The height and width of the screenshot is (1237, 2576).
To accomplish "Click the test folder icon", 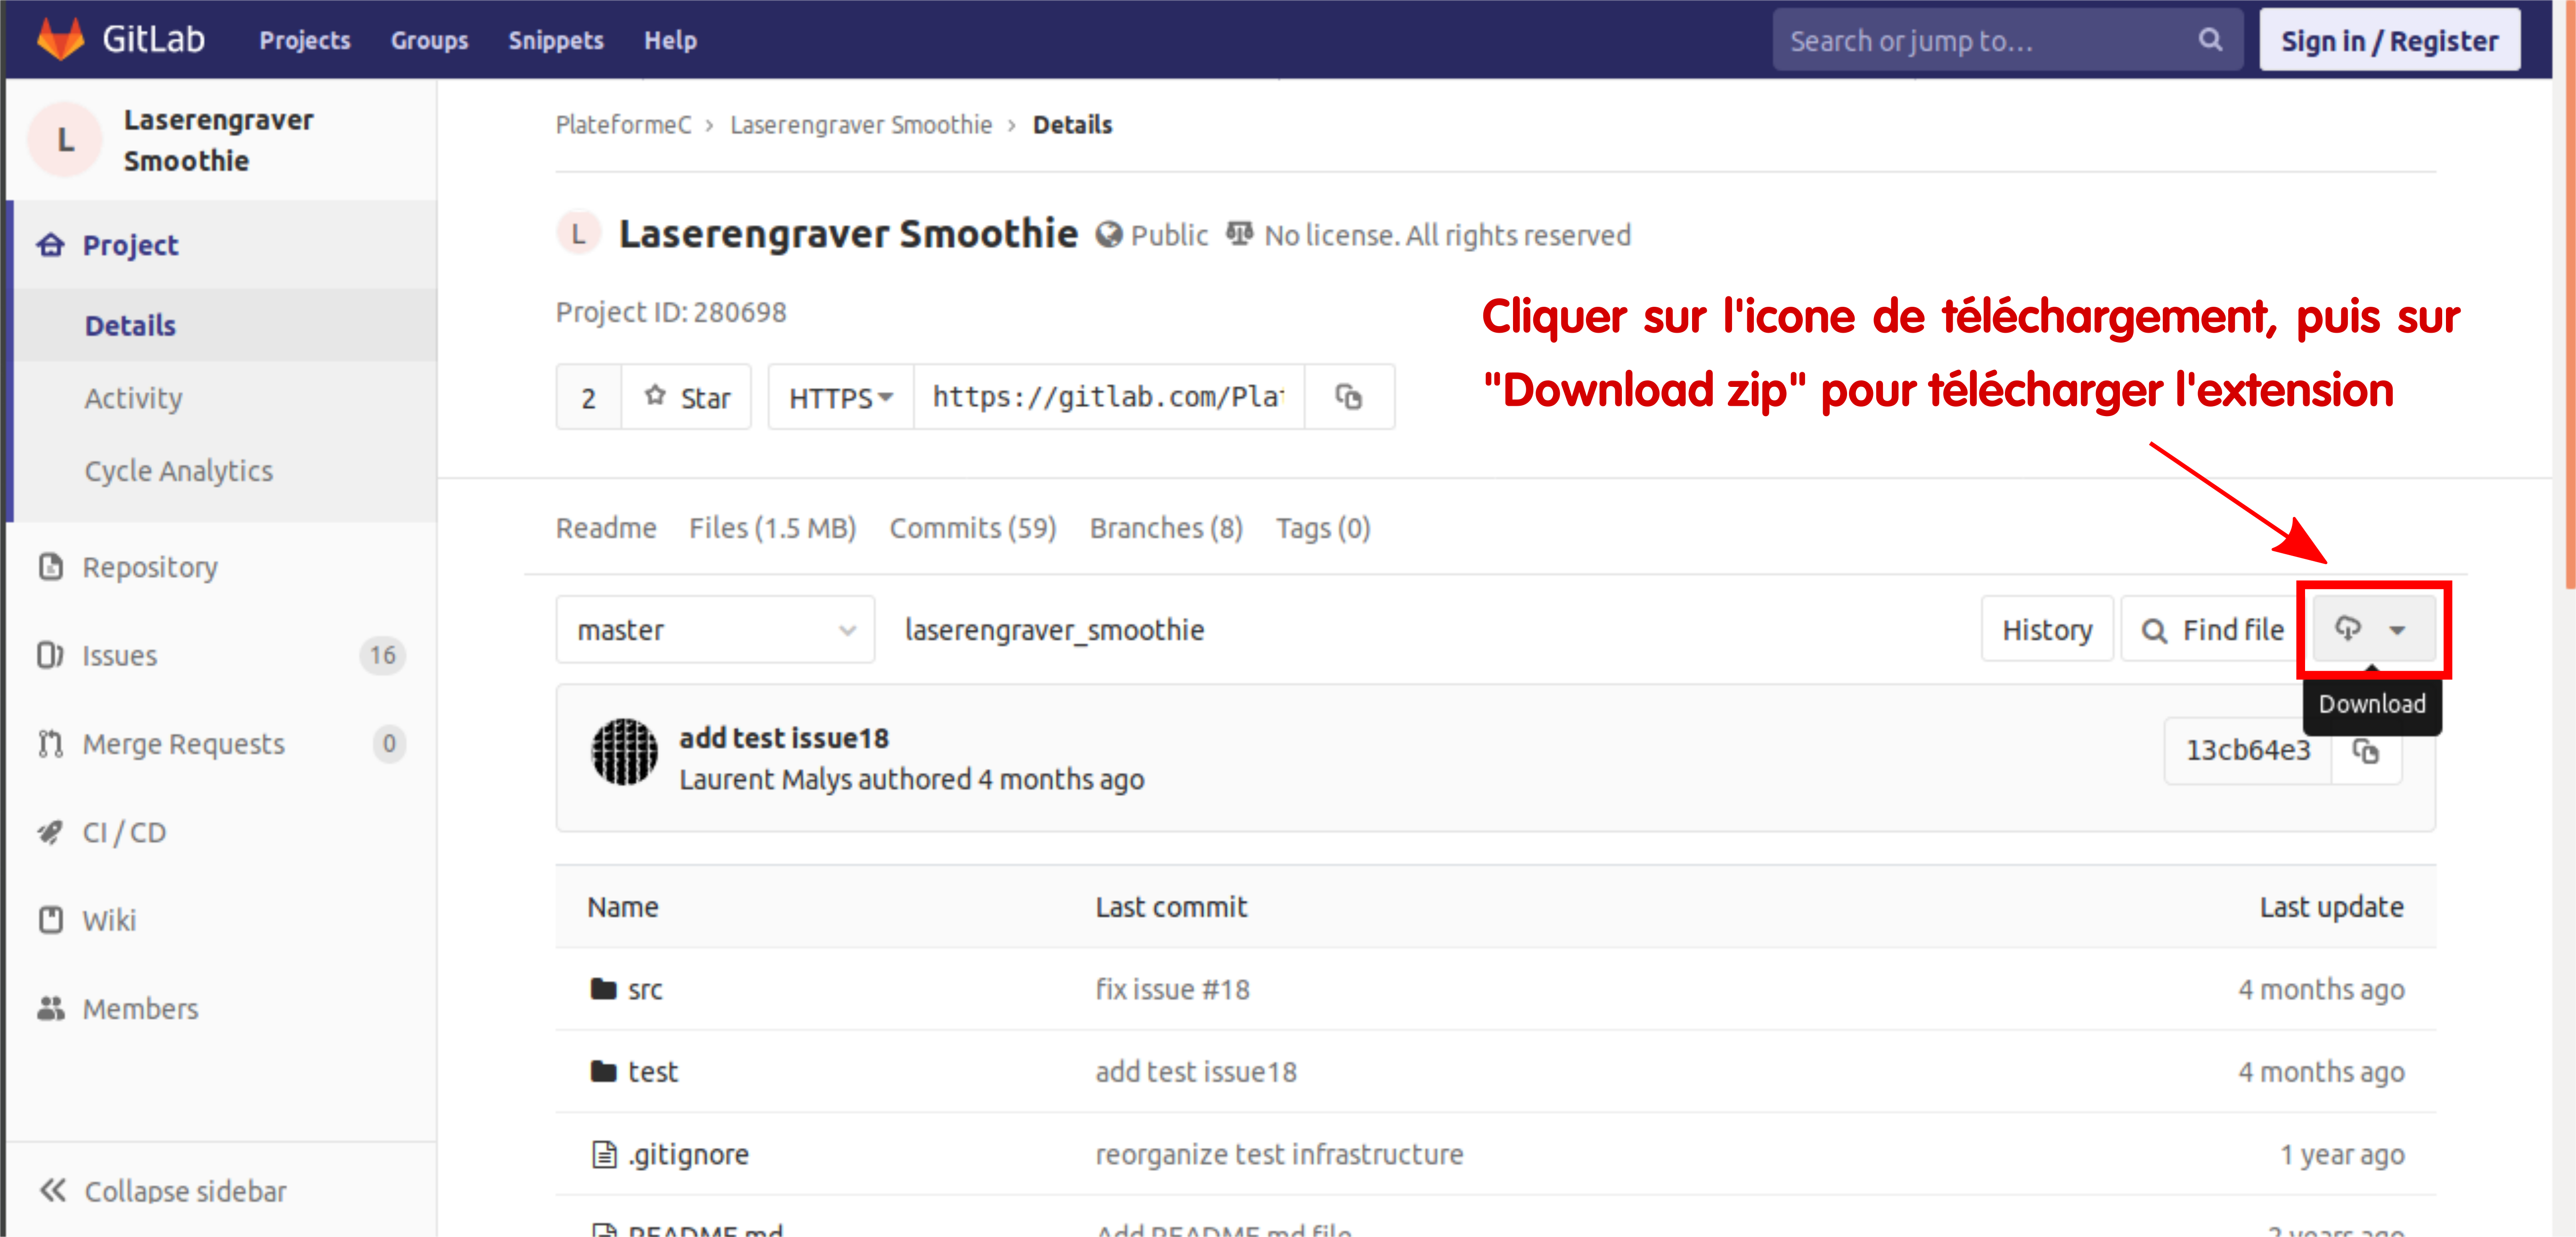I will pyautogui.click(x=603, y=1071).
